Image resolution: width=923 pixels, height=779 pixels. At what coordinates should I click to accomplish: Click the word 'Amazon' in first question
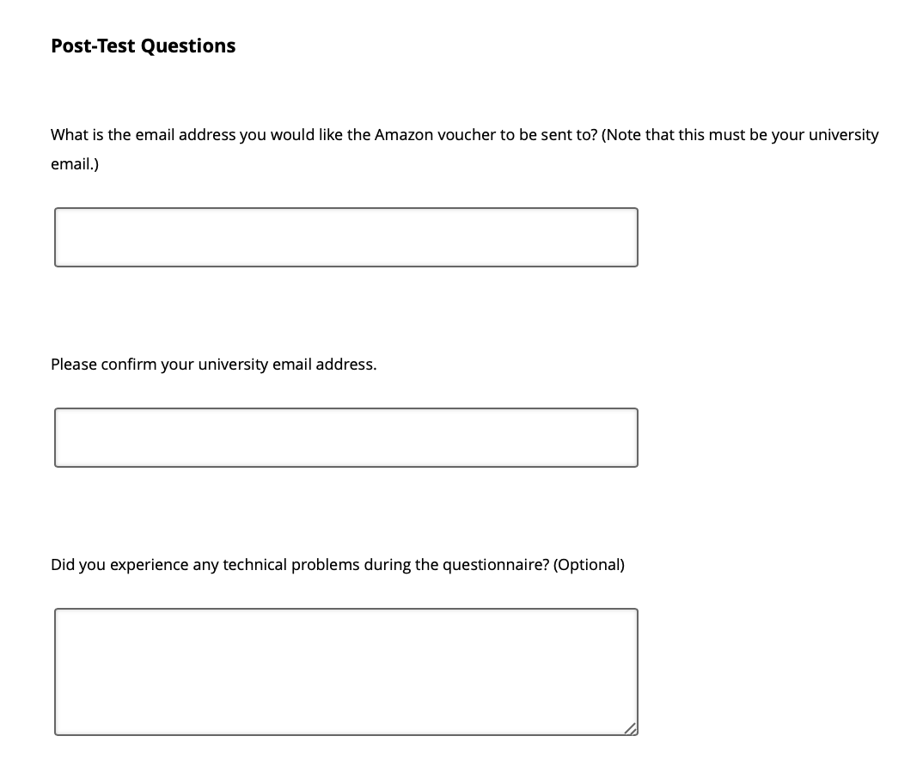click(404, 135)
